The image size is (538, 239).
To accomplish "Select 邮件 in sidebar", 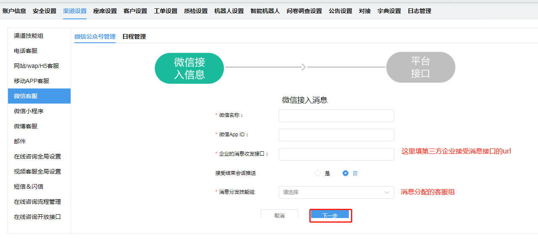I will (39, 141).
